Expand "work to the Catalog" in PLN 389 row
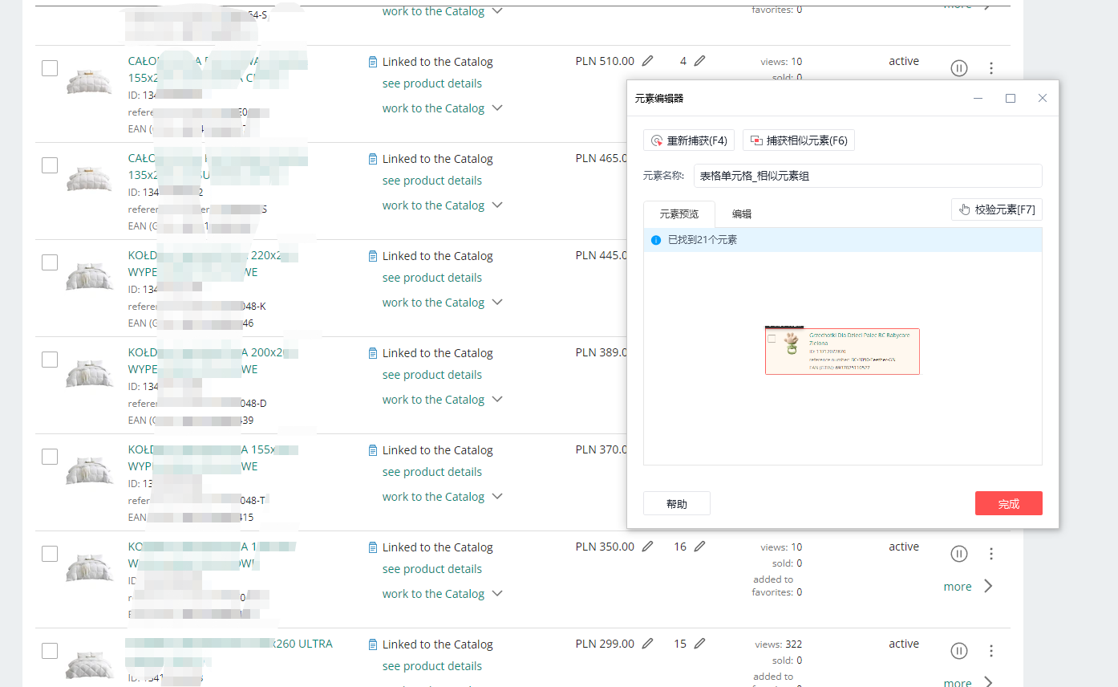 443,400
